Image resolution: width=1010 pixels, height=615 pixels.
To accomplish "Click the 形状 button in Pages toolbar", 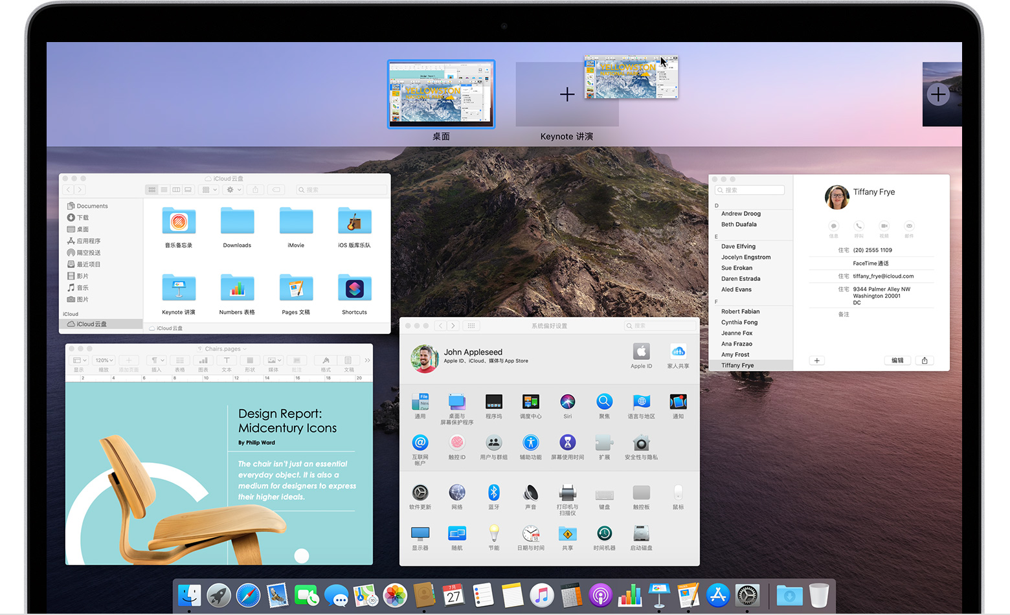I will pyautogui.click(x=250, y=361).
